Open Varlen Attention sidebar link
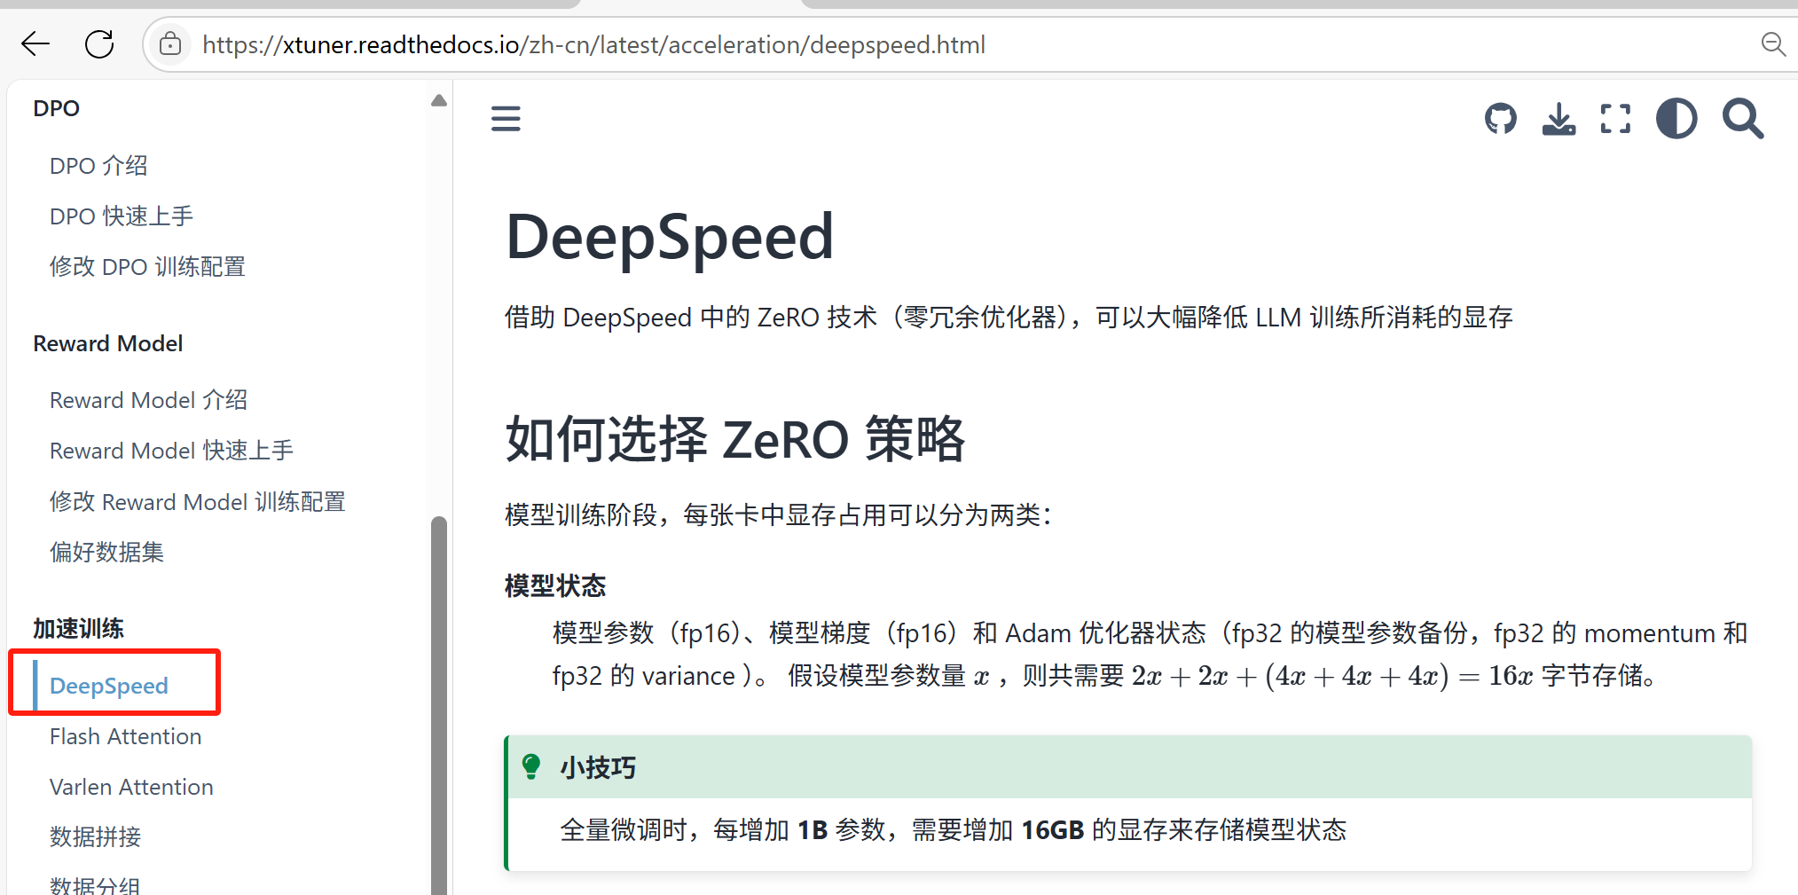The height and width of the screenshot is (895, 1798). [x=131, y=787]
